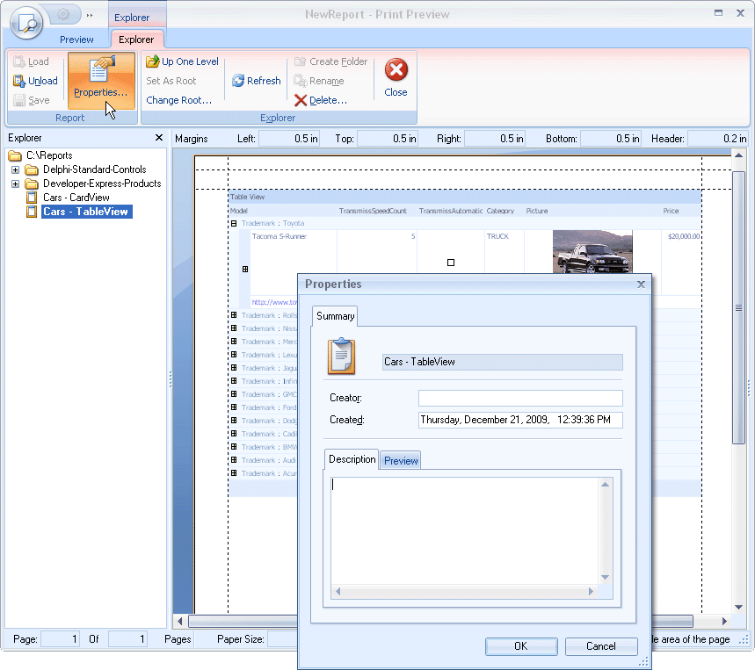Screen dimensions: 755x670
Task: Delete the selected report
Action: coord(321,100)
